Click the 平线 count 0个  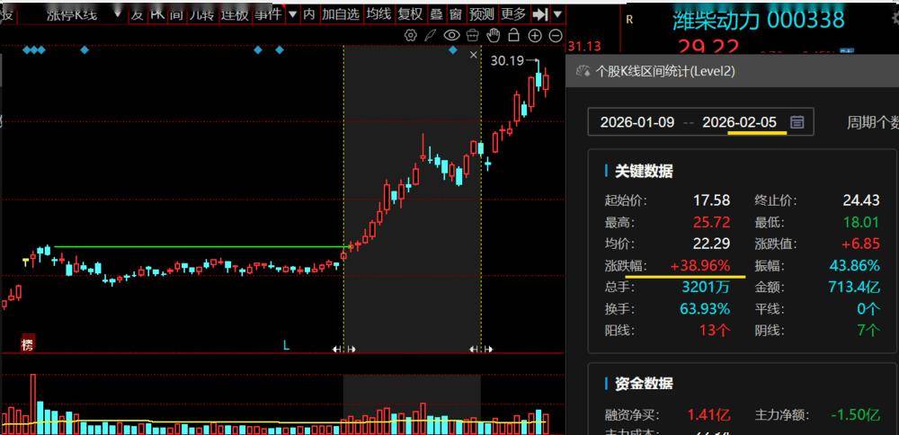click(x=868, y=309)
